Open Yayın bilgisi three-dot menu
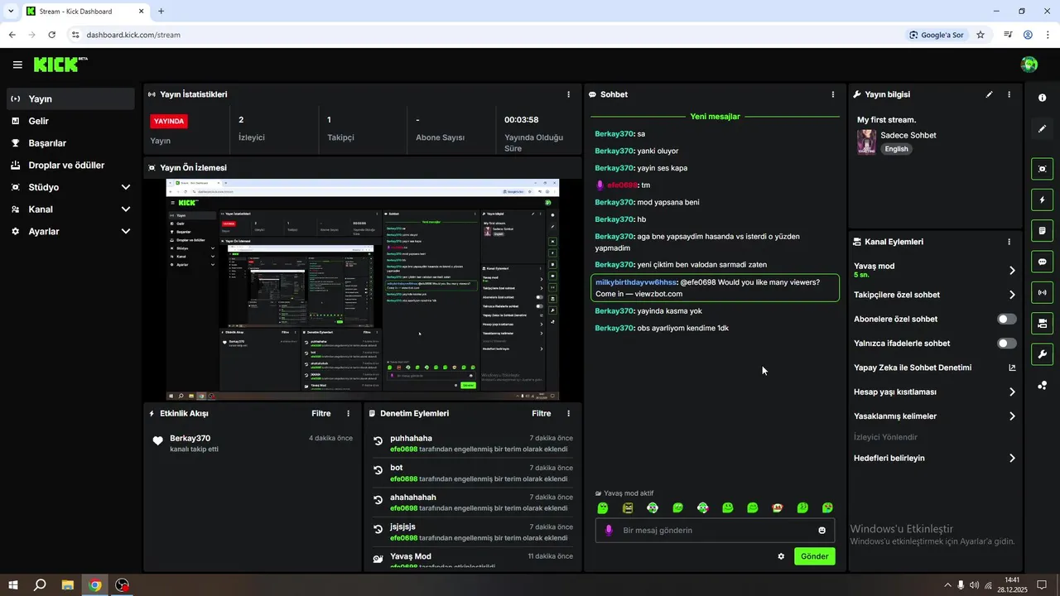1060x596 pixels. pyautogui.click(x=1009, y=94)
